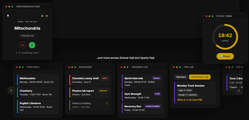The height and width of the screenshot is (120, 249).
Task: Click 'Tuesday · 11:00–11:50 · Room 118'
Action: pos(36,95)
